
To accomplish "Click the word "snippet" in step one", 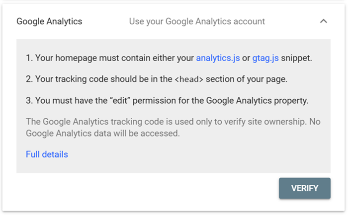I will (x=296, y=58).
